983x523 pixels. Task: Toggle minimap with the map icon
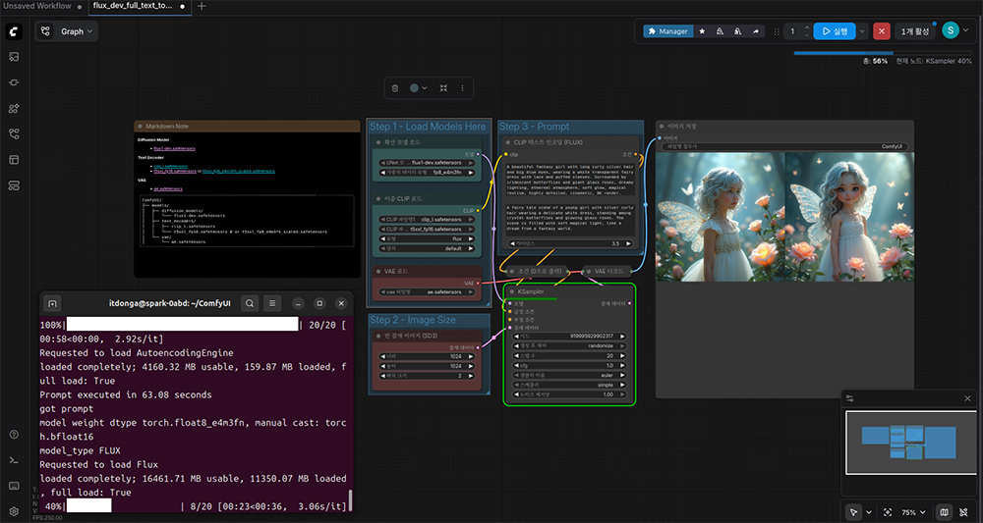pyautogui.click(x=944, y=512)
